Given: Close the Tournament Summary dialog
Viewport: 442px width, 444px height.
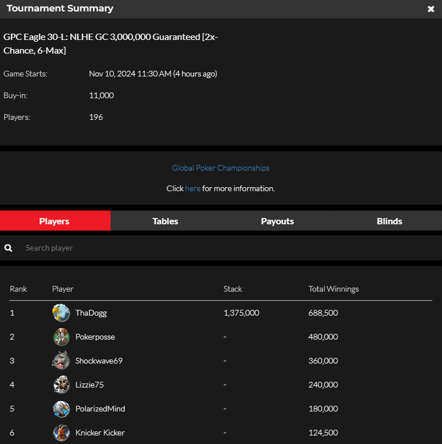Looking at the screenshot, I should tap(431, 9).
